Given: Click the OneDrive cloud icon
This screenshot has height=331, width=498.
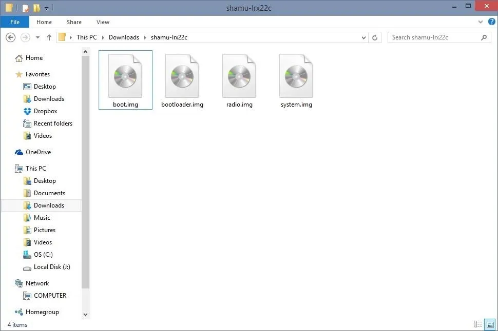Looking at the screenshot, I should (19, 152).
